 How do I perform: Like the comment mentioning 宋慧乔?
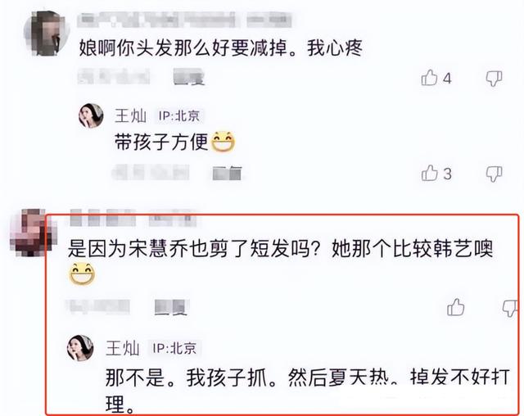[x=455, y=307]
